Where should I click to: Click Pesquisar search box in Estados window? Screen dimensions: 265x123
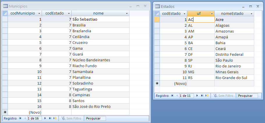[248, 96]
